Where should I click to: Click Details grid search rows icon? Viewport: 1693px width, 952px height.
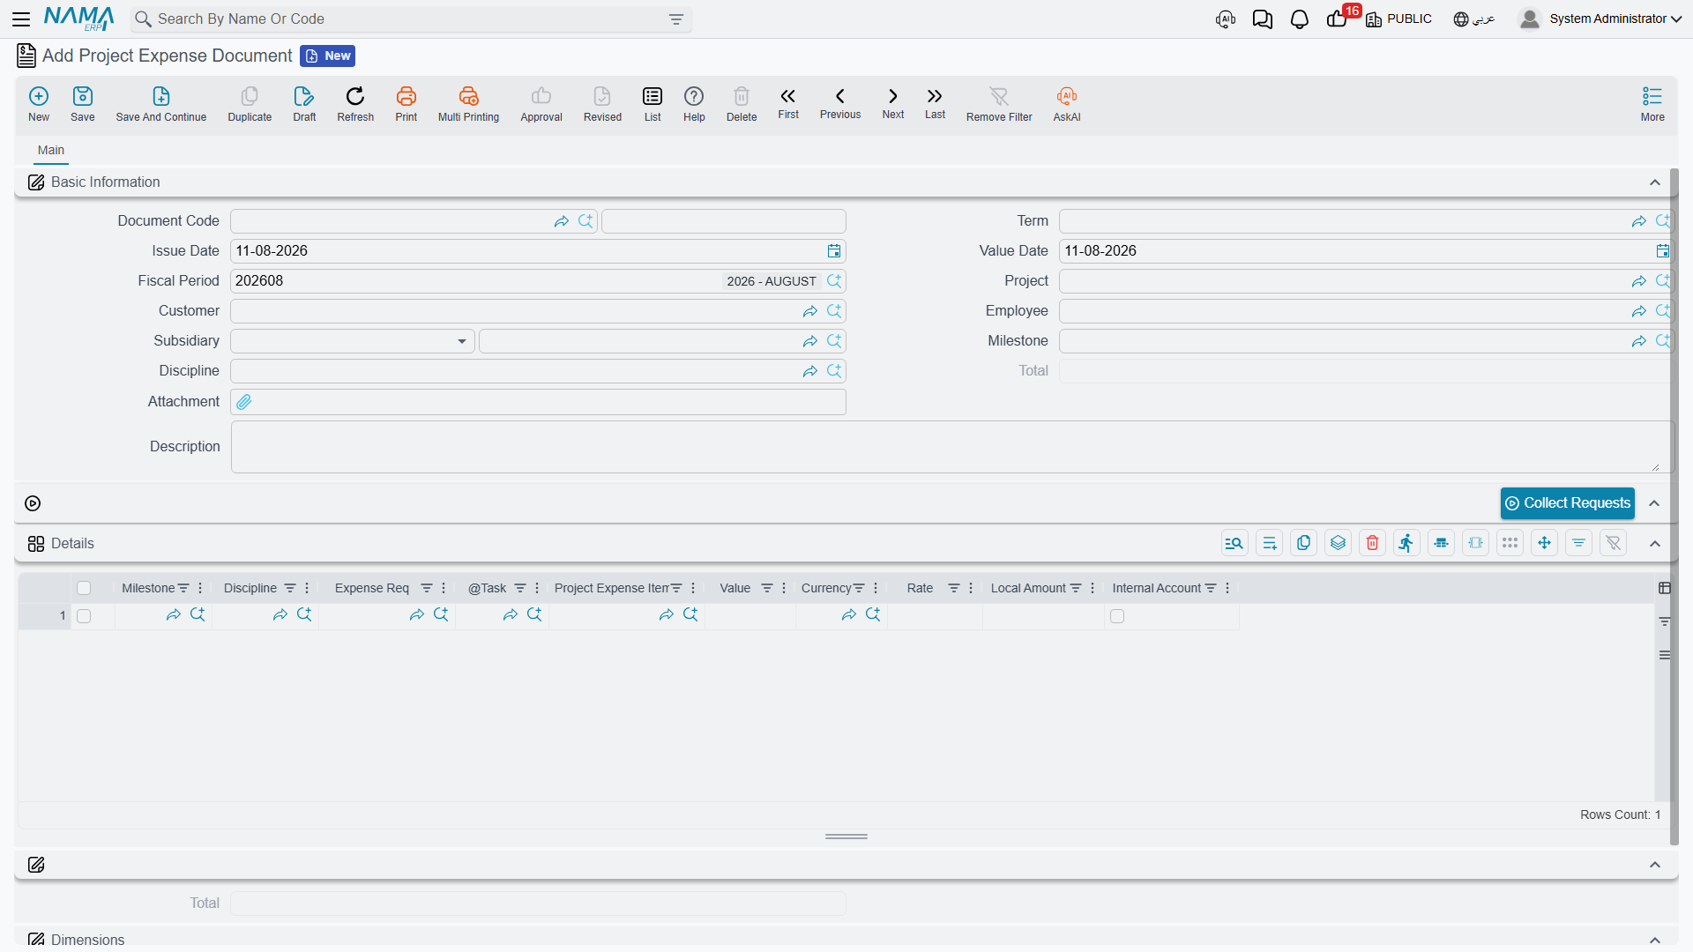(1234, 543)
